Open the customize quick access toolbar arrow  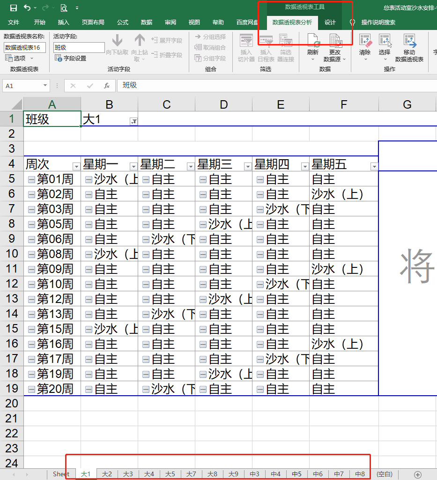77,8
